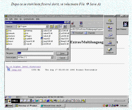Select the FullSoft folder
Viewport: 132px width, 110px height.
tap(10, 38)
